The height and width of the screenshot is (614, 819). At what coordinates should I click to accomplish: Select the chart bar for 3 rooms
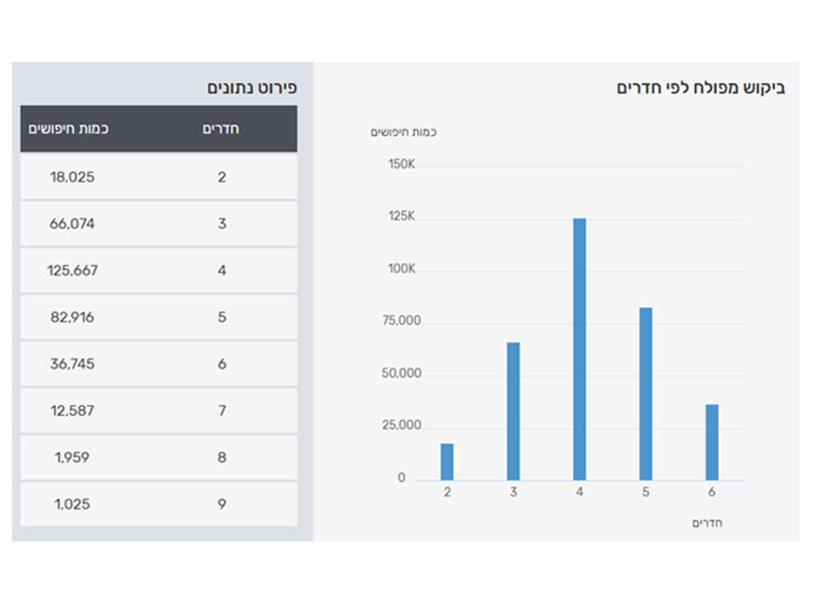(x=513, y=411)
